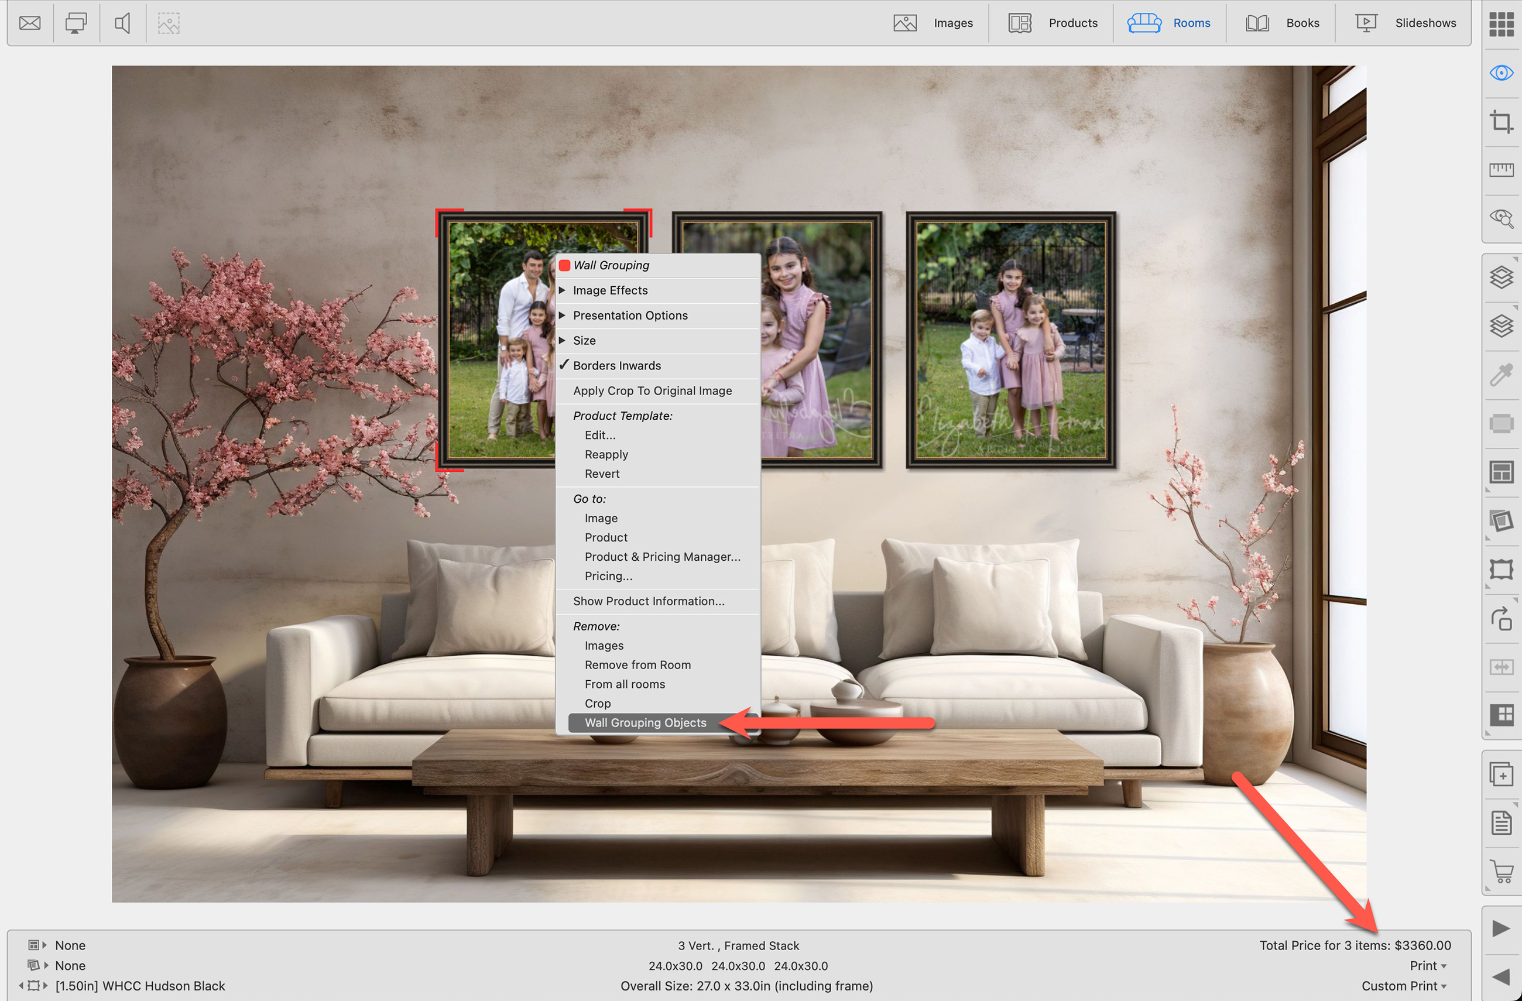Screen dimensions: 1522x1001
Task: Open the Custom Print dropdown
Action: point(1404,986)
